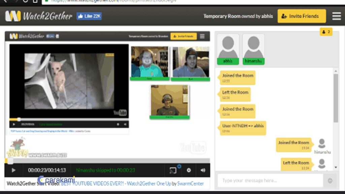Open the hamburger menu in the top header
The image size is (345, 194).
[336, 16]
